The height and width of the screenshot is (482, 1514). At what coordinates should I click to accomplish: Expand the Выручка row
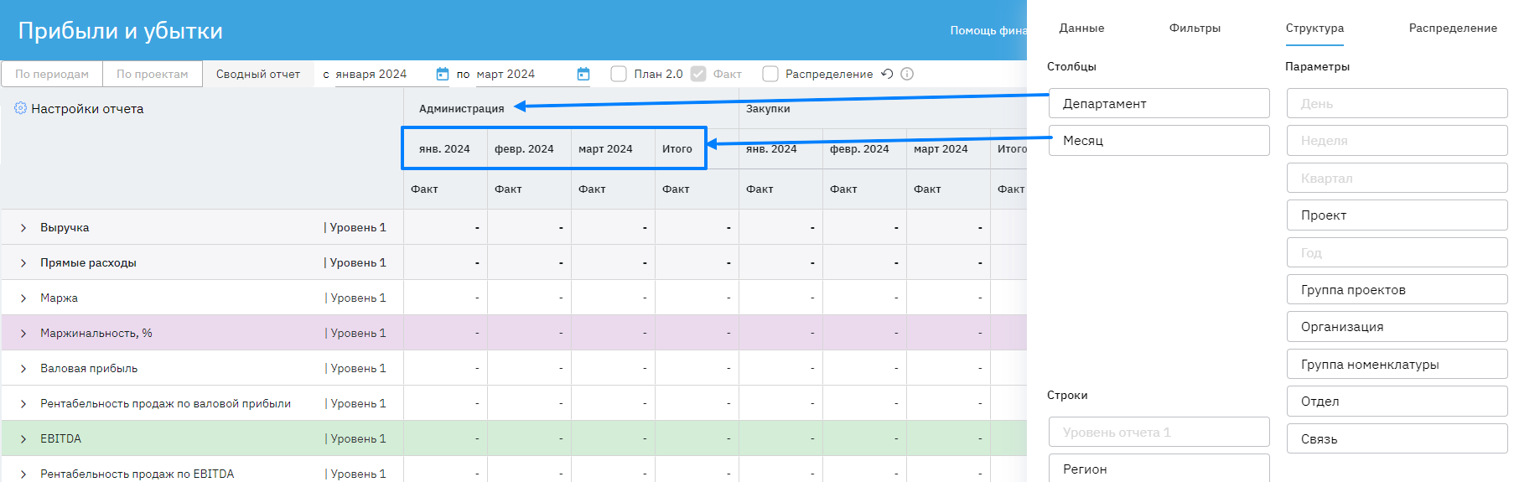point(23,228)
